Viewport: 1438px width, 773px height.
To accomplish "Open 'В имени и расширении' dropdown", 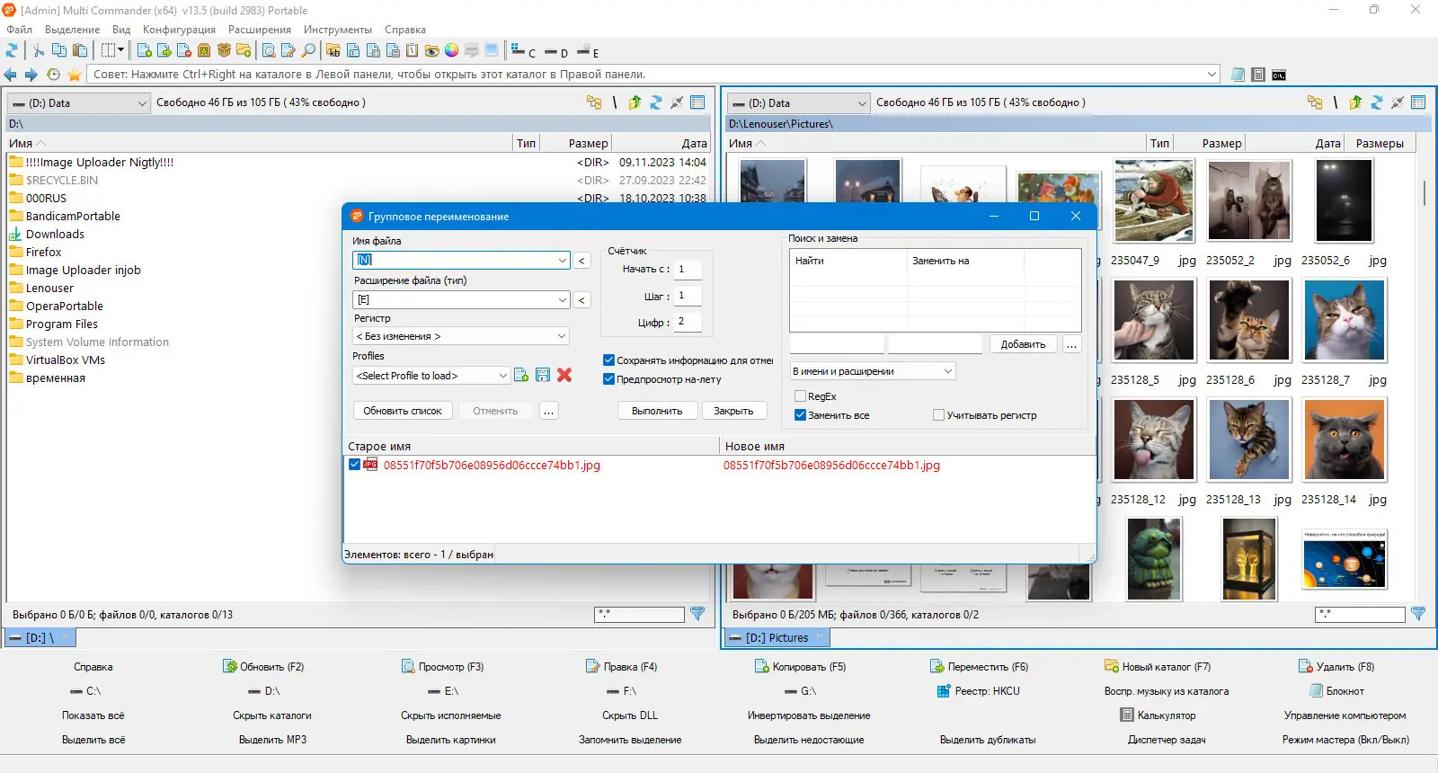I will tap(872, 371).
